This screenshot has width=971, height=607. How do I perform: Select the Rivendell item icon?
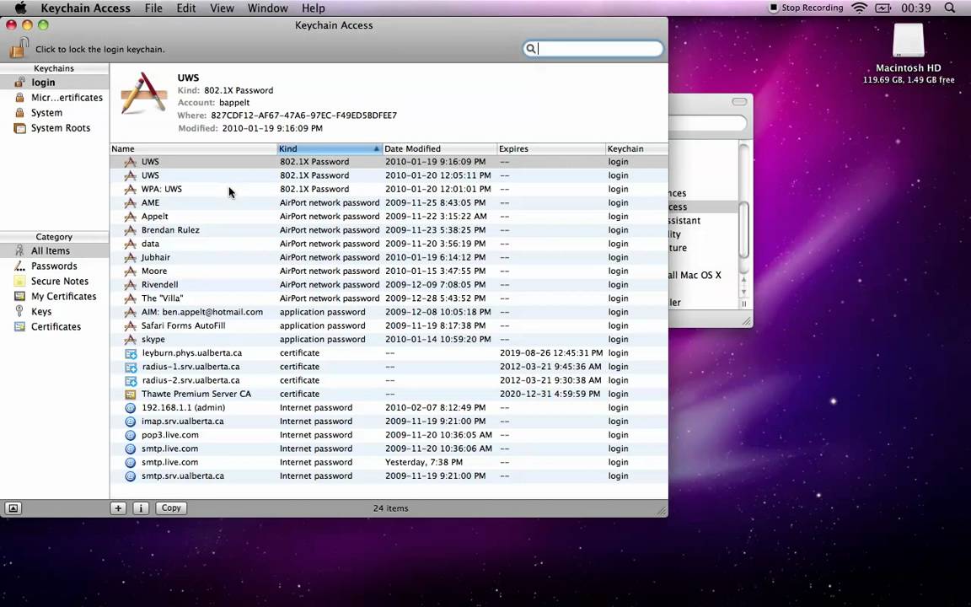point(130,284)
